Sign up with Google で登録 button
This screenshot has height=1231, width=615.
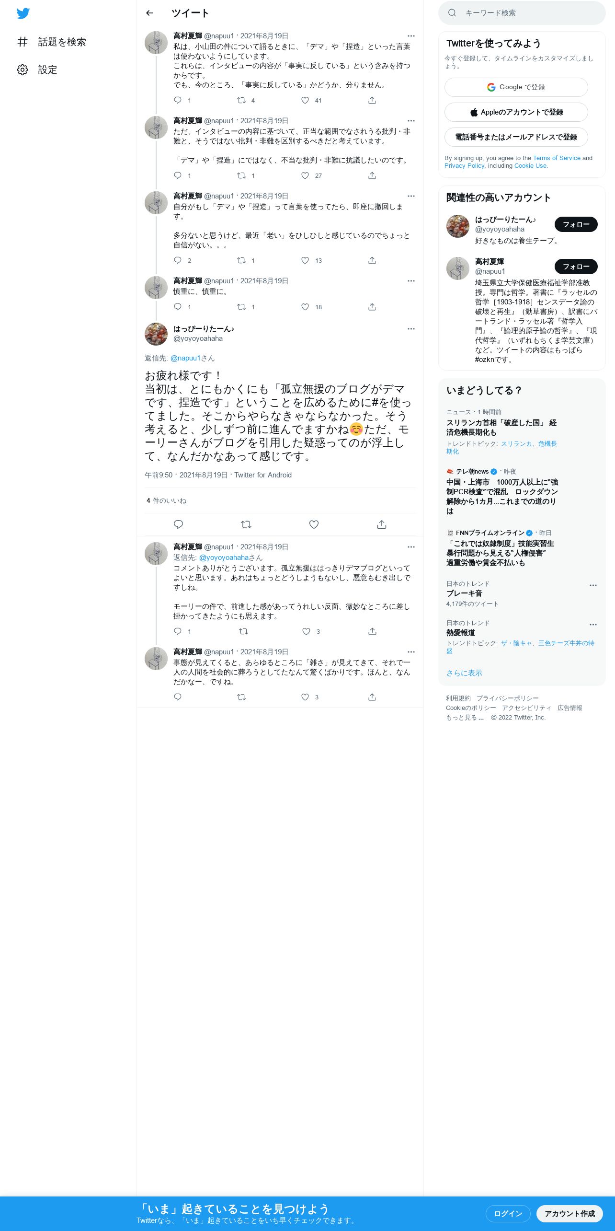[516, 87]
